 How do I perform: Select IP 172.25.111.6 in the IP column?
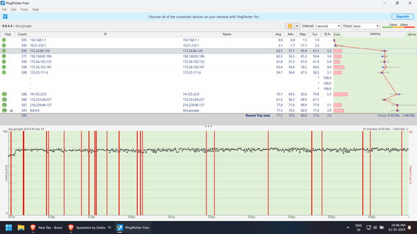(x=39, y=72)
